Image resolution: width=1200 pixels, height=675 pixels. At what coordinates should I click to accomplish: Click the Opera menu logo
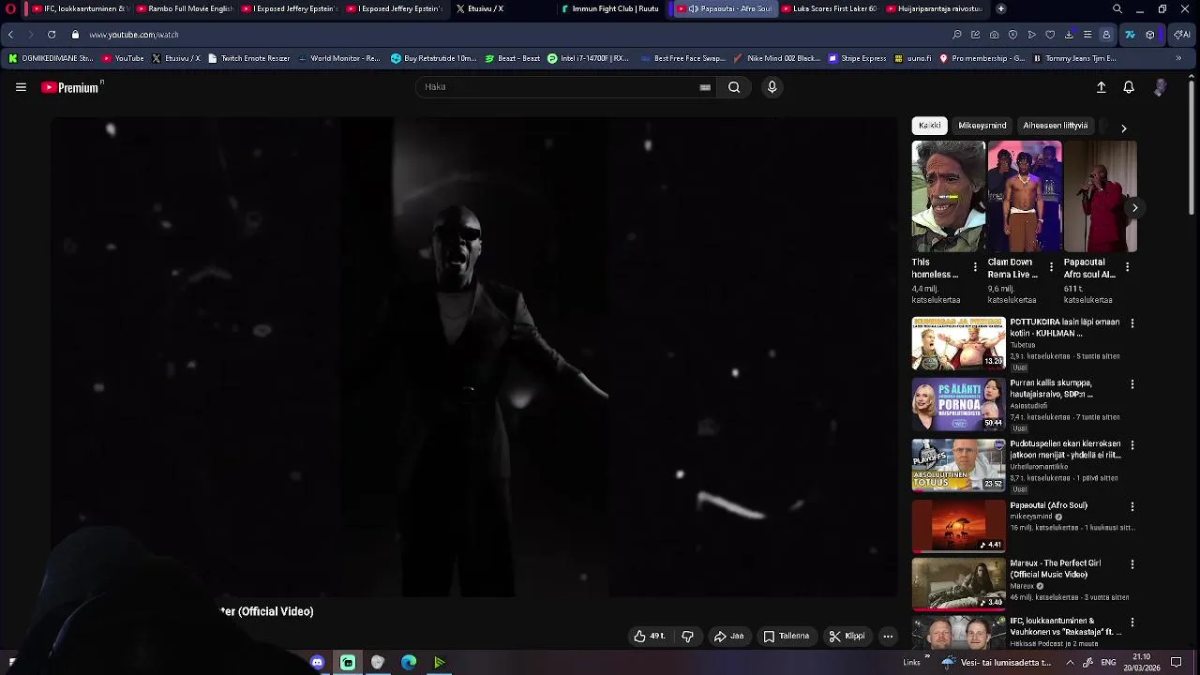[x=10, y=8]
